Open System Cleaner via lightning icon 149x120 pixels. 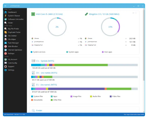(6, 16)
